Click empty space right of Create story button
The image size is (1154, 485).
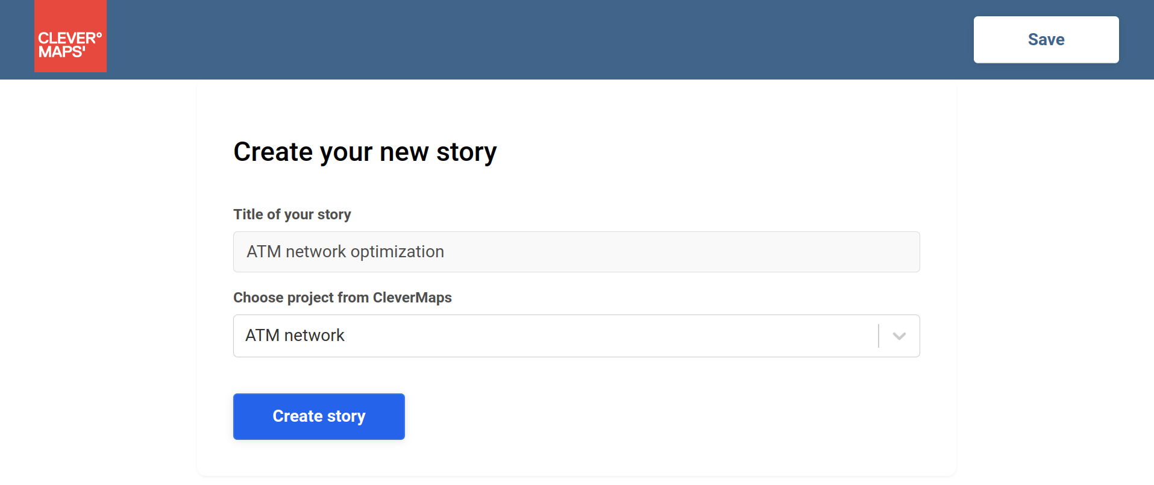coord(603,416)
